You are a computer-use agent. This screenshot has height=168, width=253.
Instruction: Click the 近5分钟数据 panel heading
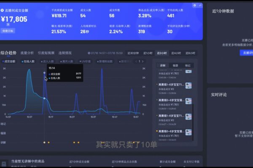coord(223,11)
